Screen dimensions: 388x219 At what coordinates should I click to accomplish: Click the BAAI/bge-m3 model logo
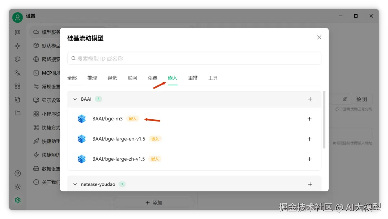click(x=82, y=119)
